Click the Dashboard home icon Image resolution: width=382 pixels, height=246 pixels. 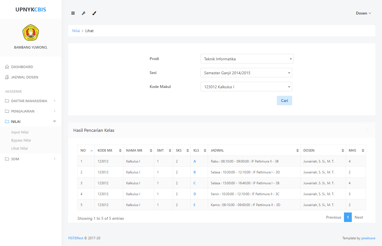(x=7, y=67)
